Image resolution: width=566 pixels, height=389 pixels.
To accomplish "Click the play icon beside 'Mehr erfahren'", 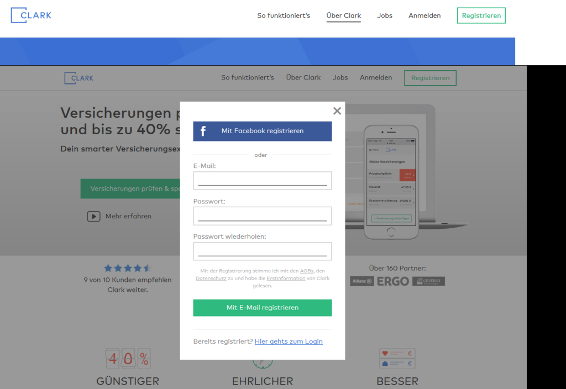I will (93, 217).
